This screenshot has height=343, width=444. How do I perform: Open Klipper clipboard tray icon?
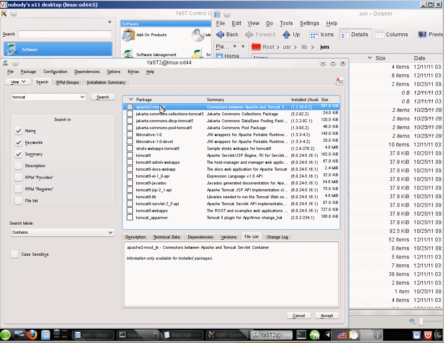354,335
